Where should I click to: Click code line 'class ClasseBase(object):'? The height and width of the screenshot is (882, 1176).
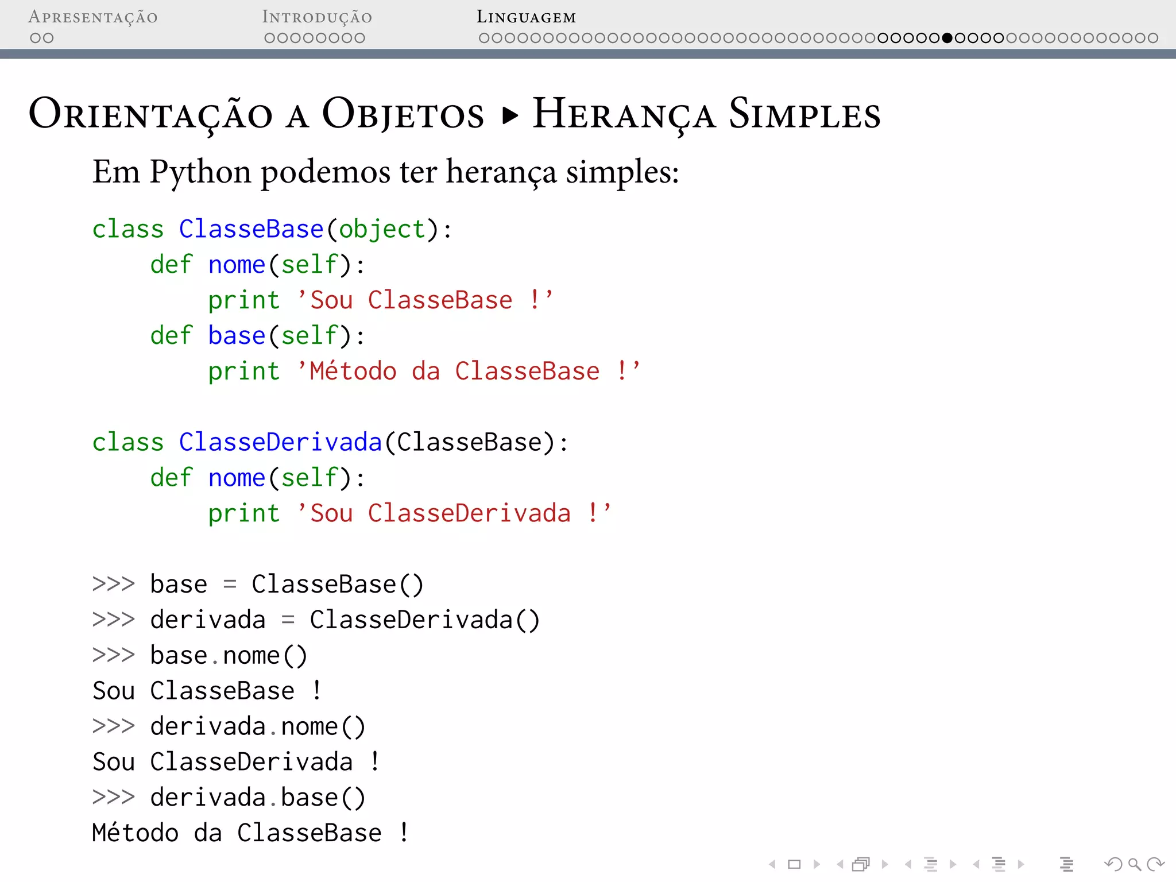[x=272, y=230]
